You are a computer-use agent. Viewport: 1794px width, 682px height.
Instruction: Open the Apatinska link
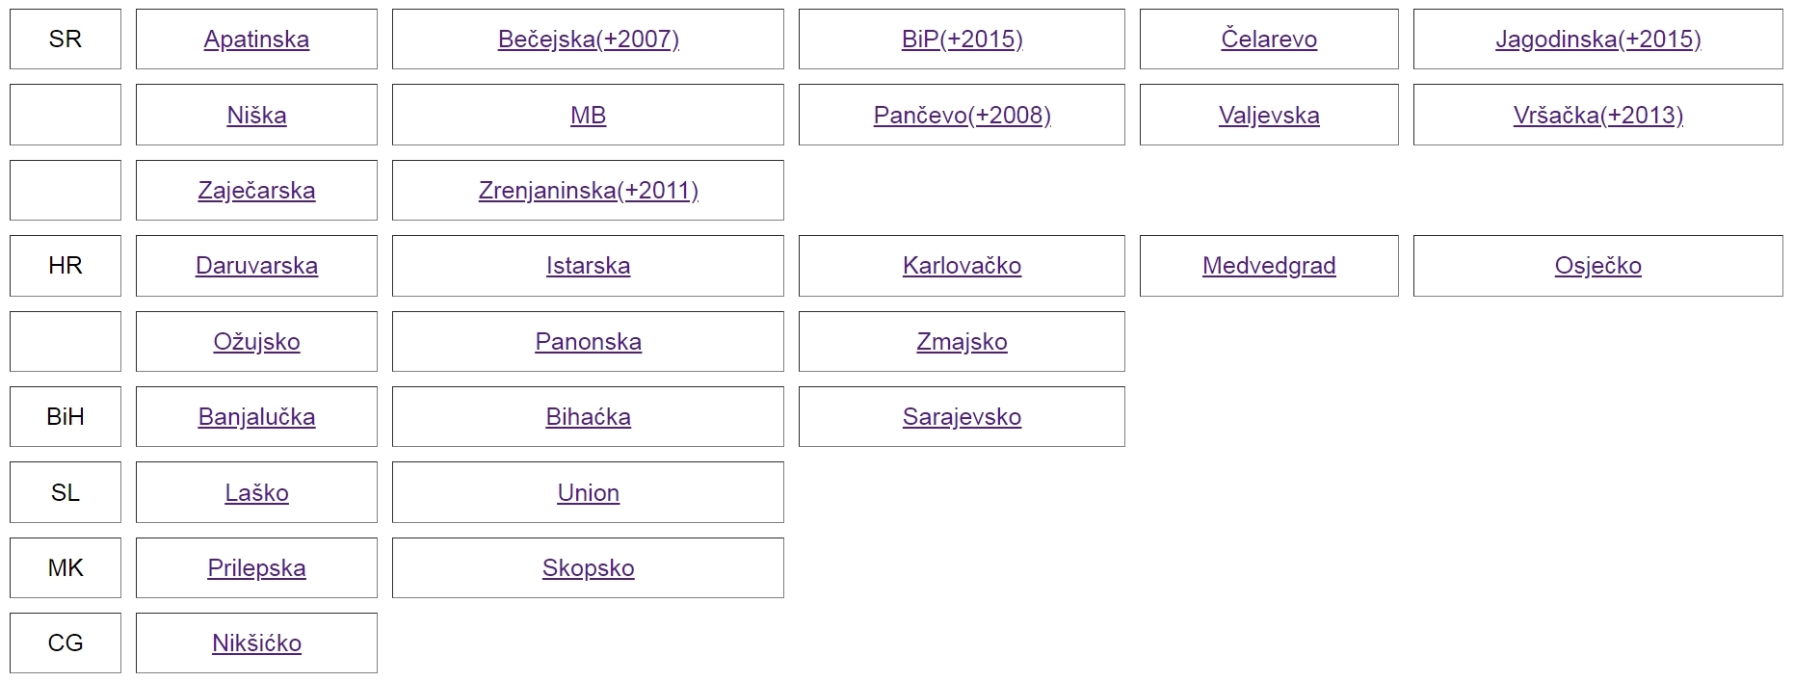pos(256,39)
